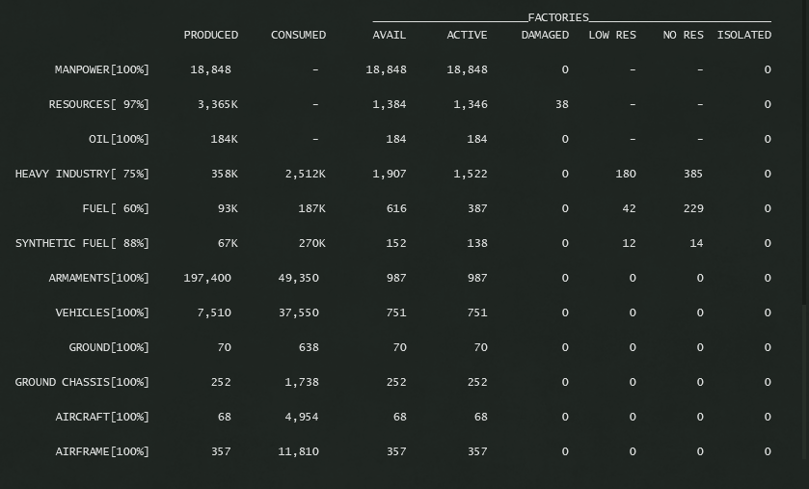Select the AIRFRAME row label
809x489 pixels.
[x=102, y=451]
